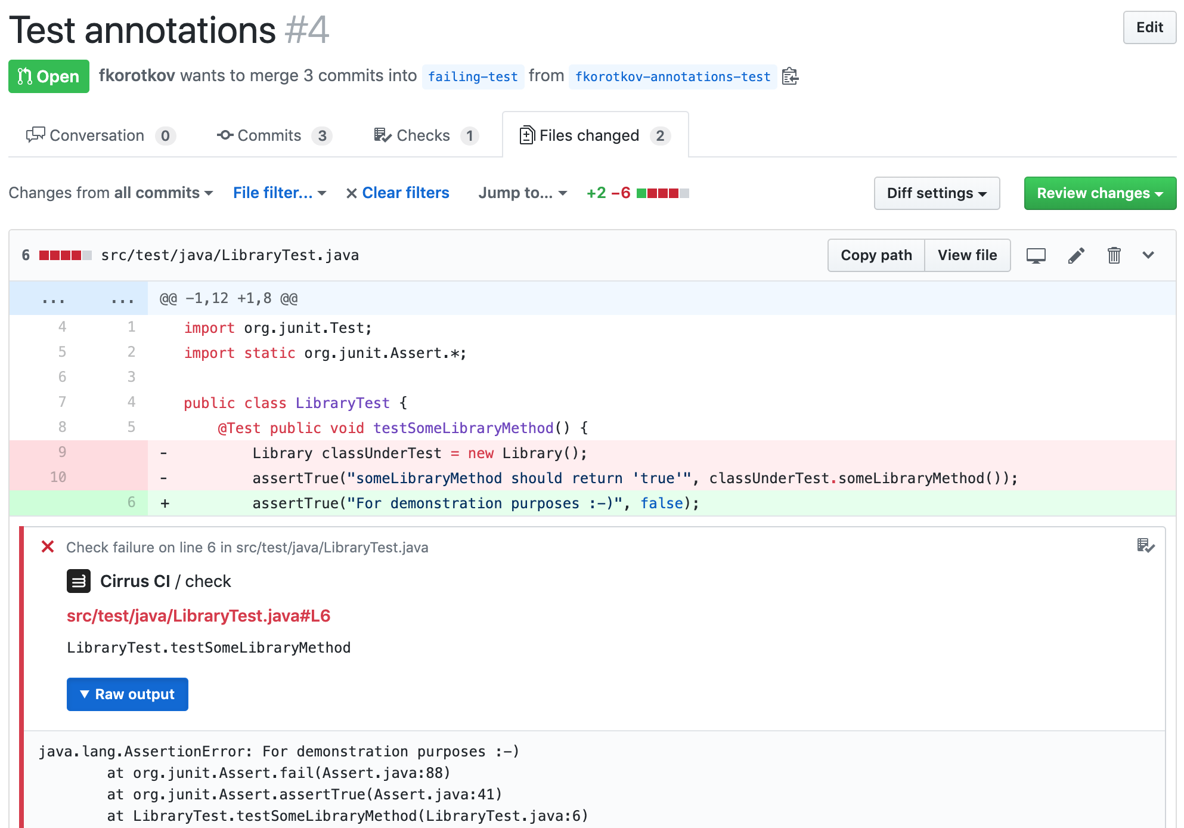Image resolution: width=1184 pixels, height=828 pixels.
Task: Toggle the Raw output disclosure button
Action: (128, 694)
